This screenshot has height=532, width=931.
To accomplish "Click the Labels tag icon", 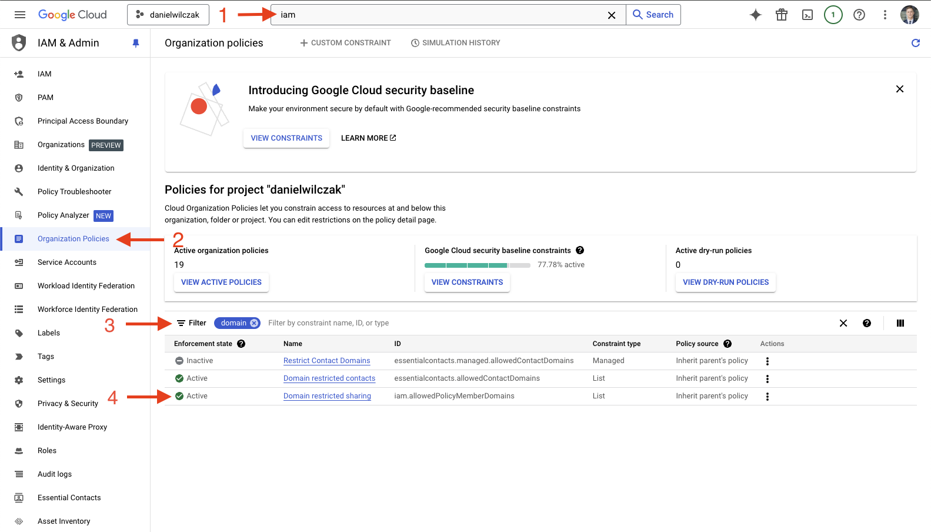I will click(19, 333).
